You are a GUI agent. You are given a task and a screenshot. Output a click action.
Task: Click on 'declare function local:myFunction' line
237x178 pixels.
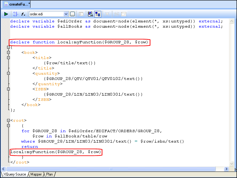[79, 42]
